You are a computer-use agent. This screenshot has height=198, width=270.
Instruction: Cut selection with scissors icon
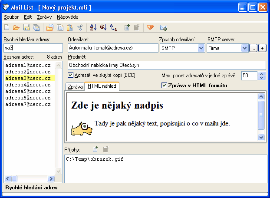coord(80,27)
